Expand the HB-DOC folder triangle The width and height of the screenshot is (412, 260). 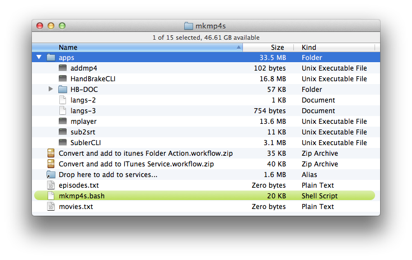51,89
